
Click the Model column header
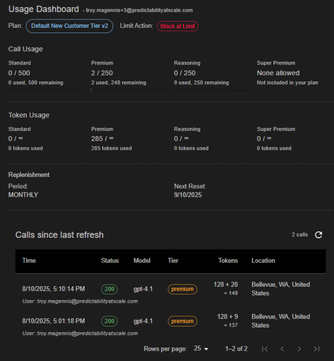tap(142, 260)
